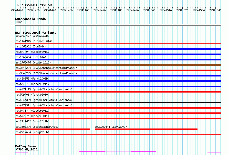Click the red bar under nsv4271115
Screen dimensions: 228x155
pyautogui.click(x=118, y=92)
